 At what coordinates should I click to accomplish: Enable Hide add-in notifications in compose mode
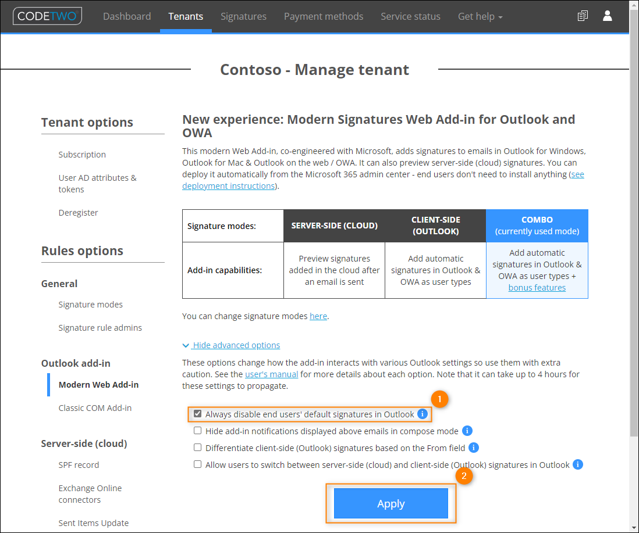pos(198,431)
